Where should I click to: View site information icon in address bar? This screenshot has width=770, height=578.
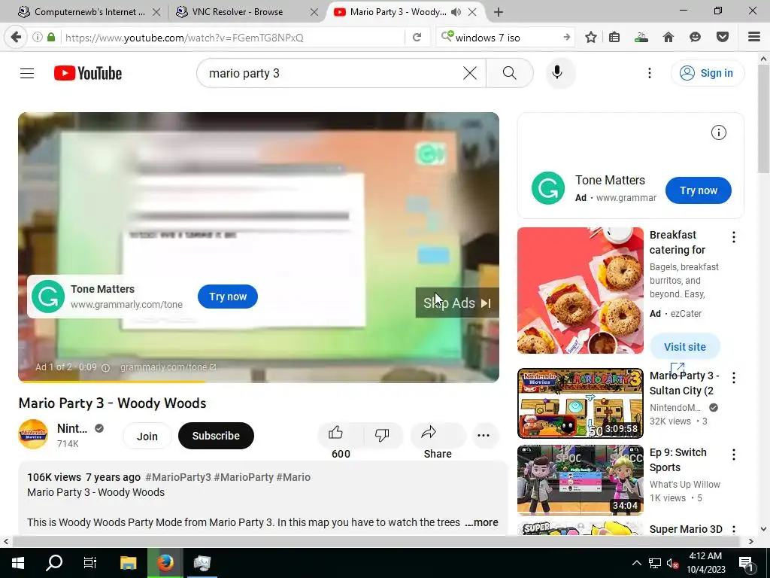click(38, 38)
